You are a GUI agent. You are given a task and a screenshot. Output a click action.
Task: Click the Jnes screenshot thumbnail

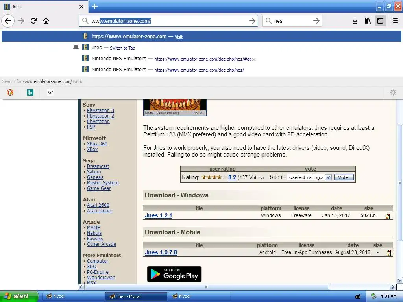175,108
